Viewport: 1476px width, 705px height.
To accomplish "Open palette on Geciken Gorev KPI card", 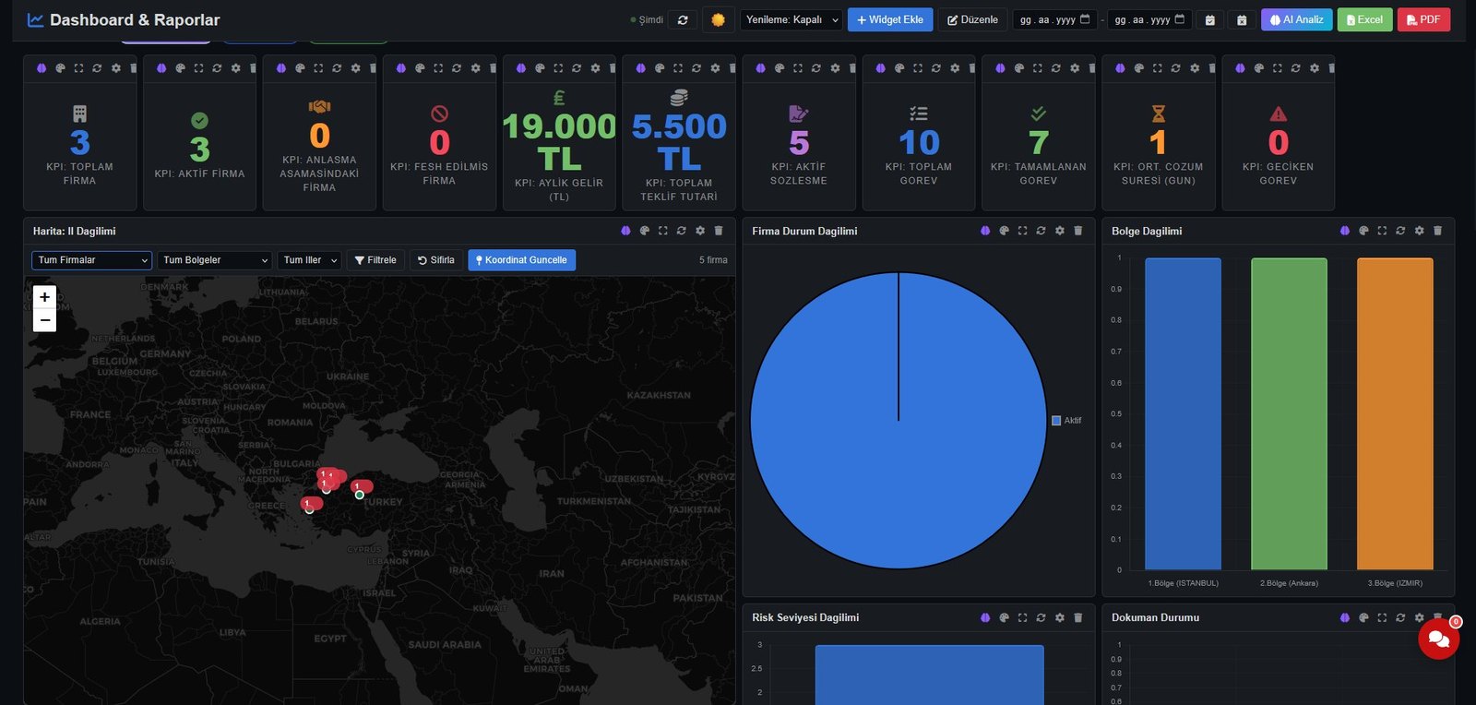I will (x=1258, y=68).
